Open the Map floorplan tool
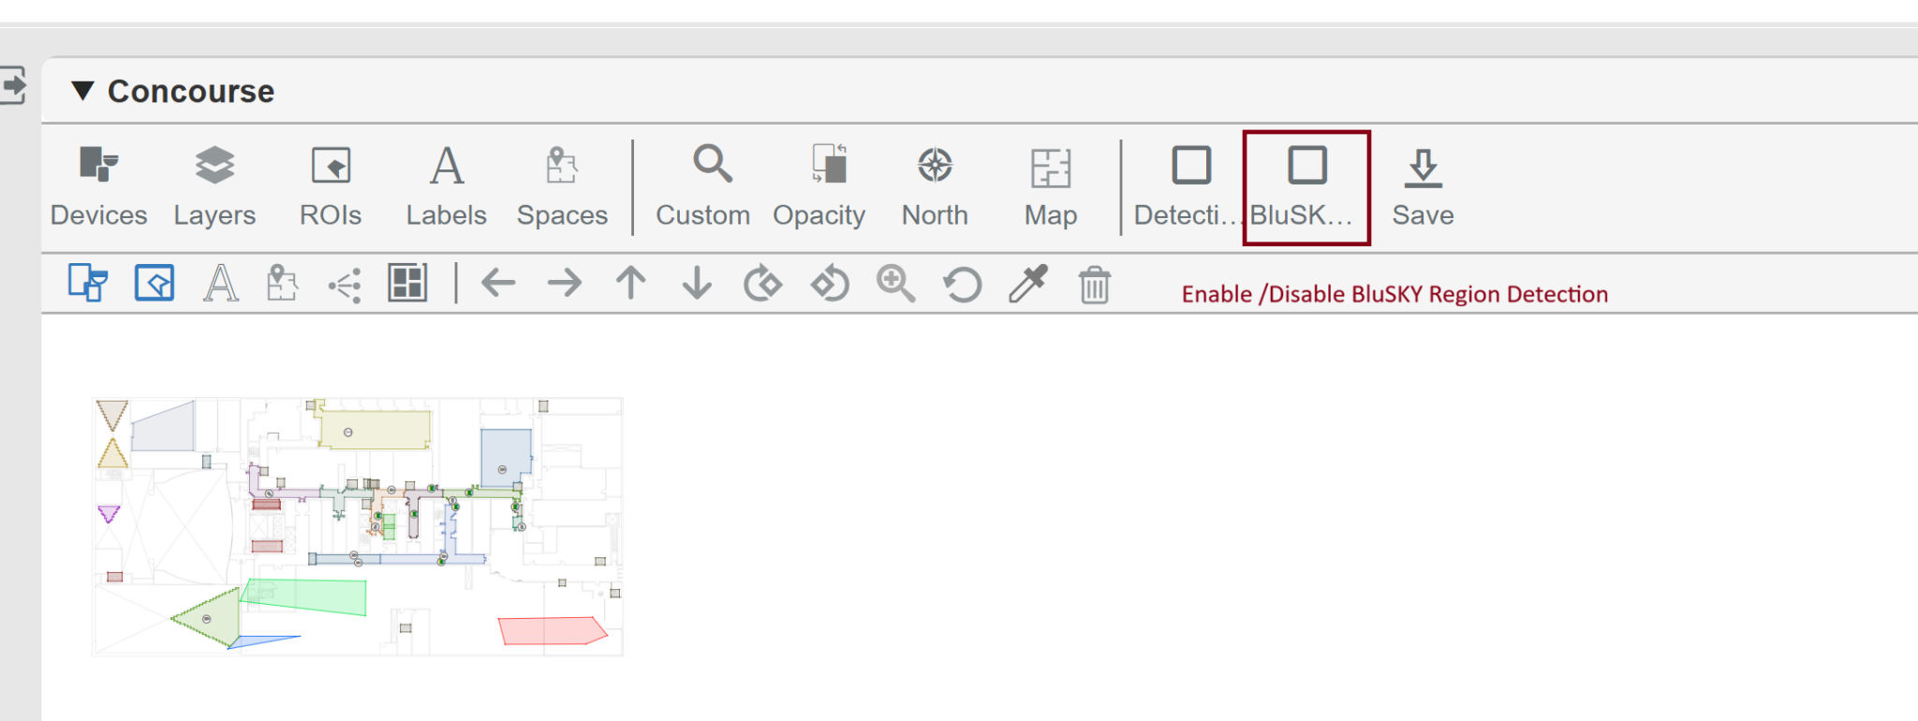1918x721 pixels. coord(1051,187)
